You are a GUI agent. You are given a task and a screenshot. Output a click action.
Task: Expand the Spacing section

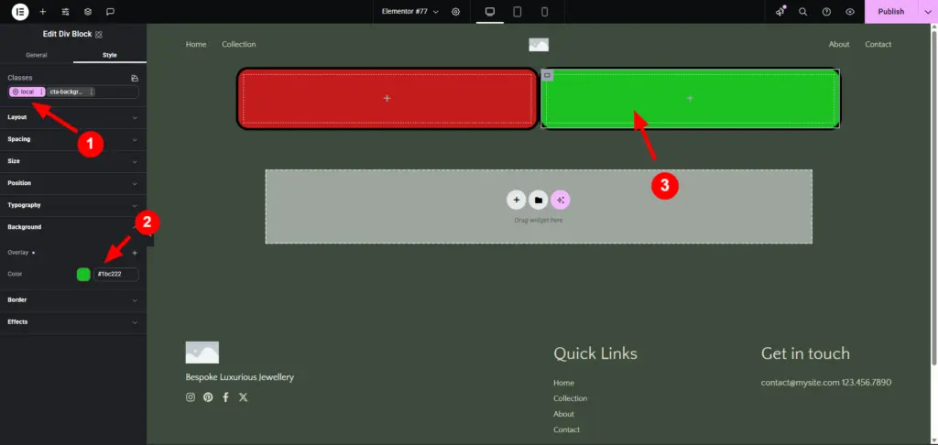pyautogui.click(x=73, y=139)
